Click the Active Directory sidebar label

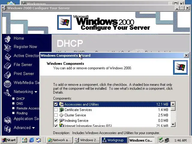(x=26, y=55)
